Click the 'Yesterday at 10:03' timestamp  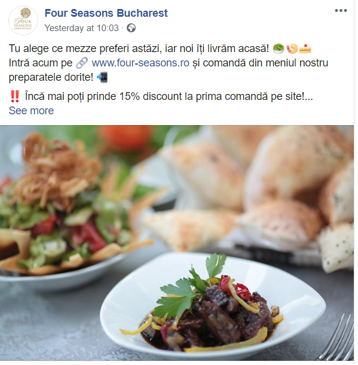(x=82, y=28)
